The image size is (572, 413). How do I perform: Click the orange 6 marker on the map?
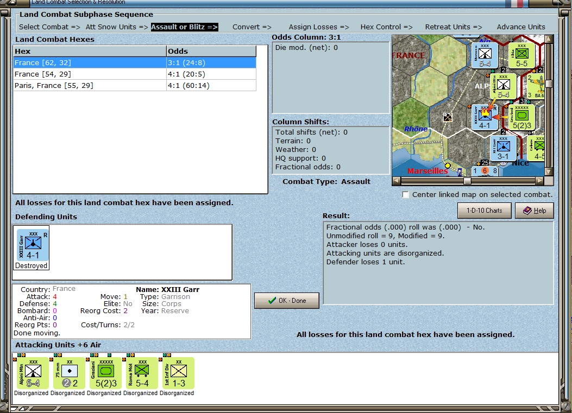pyautogui.click(x=485, y=170)
